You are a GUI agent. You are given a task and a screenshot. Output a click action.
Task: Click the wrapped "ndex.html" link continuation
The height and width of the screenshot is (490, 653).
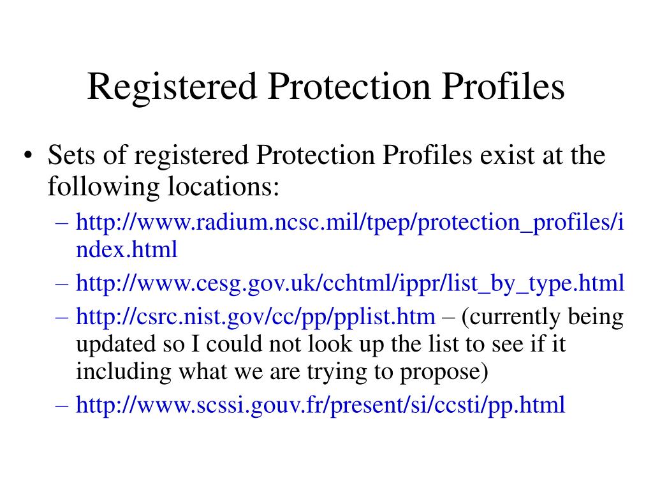(x=127, y=249)
